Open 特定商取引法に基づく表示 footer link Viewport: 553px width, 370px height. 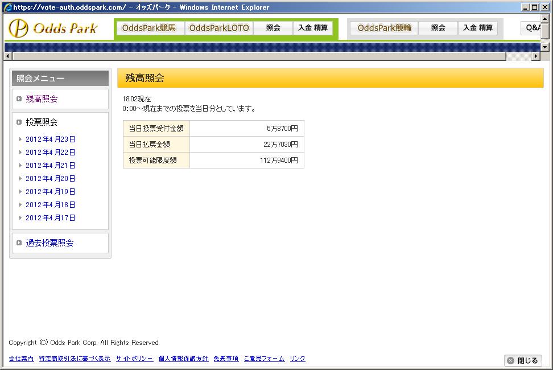[75, 359]
